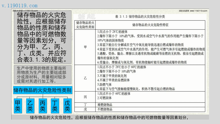Click the bottom subtitle caption text

(x=109, y=117)
